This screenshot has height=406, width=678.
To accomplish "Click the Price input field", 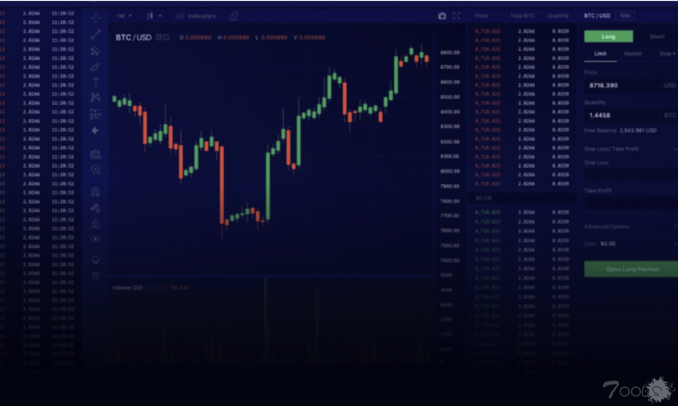I will click(x=621, y=85).
